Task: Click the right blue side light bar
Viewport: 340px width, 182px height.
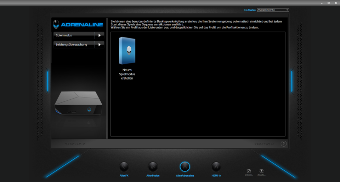Action: [291, 81]
